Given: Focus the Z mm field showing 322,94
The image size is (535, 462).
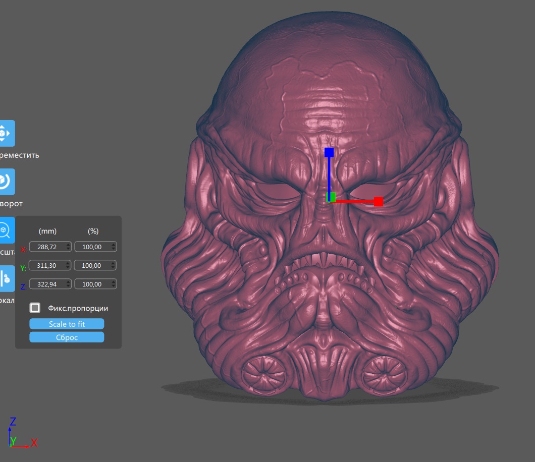Looking at the screenshot, I should point(50,284).
